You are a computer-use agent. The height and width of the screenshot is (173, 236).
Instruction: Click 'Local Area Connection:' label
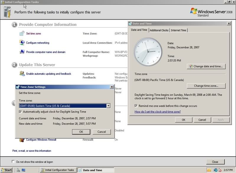click(97, 43)
